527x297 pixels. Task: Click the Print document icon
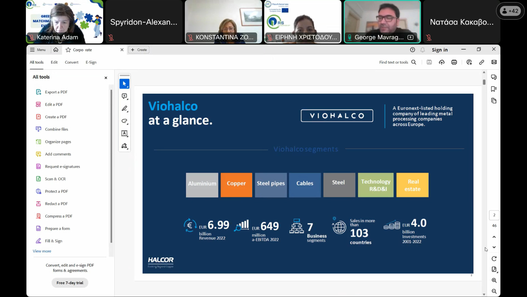(x=454, y=62)
